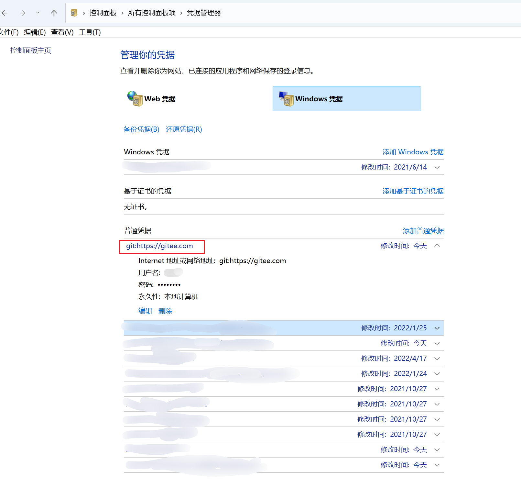
Task: Expand the credential modified 2021/6/14
Action: (x=437, y=167)
